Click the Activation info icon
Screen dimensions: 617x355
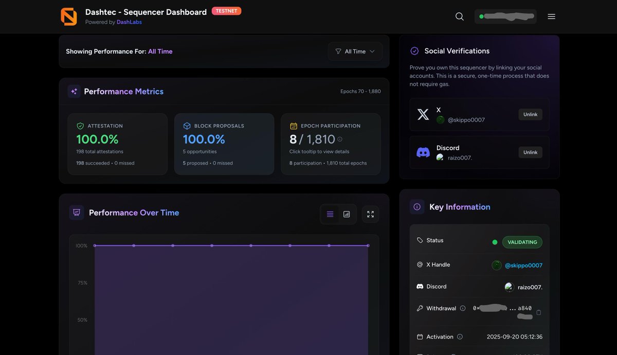coord(460,337)
